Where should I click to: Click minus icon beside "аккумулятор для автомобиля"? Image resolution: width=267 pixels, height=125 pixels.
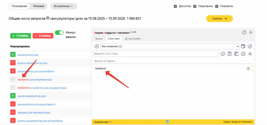coord(13,71)
